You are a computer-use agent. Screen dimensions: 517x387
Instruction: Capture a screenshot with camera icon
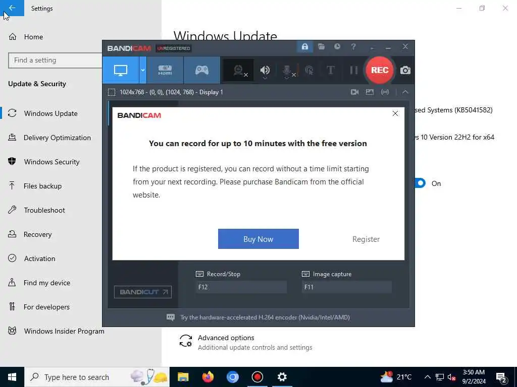[x=405, y=70]
